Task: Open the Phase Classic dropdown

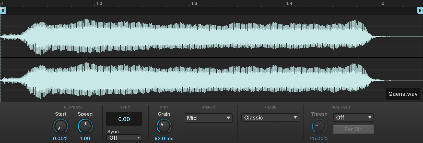Action: (270, 117)
